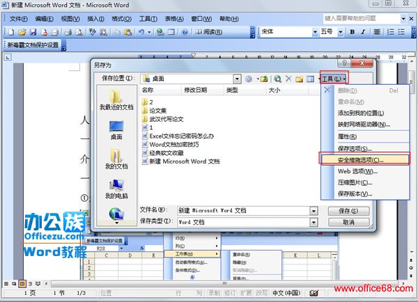Click the numbered list icon
This screenshot has height=302, width=418.
(x=391, y=32)
